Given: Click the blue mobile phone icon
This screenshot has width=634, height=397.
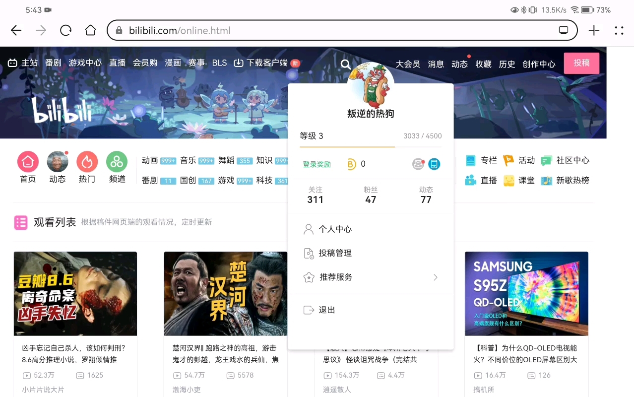Looking at the screenshot, I should coord(435,164).
